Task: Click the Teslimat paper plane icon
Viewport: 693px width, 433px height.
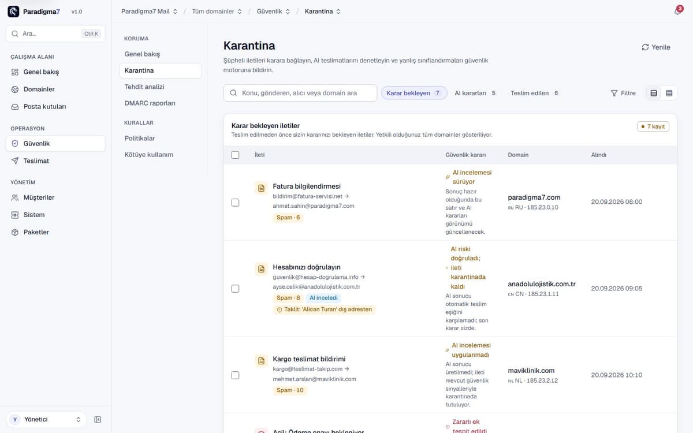Action: pos(15,161)
